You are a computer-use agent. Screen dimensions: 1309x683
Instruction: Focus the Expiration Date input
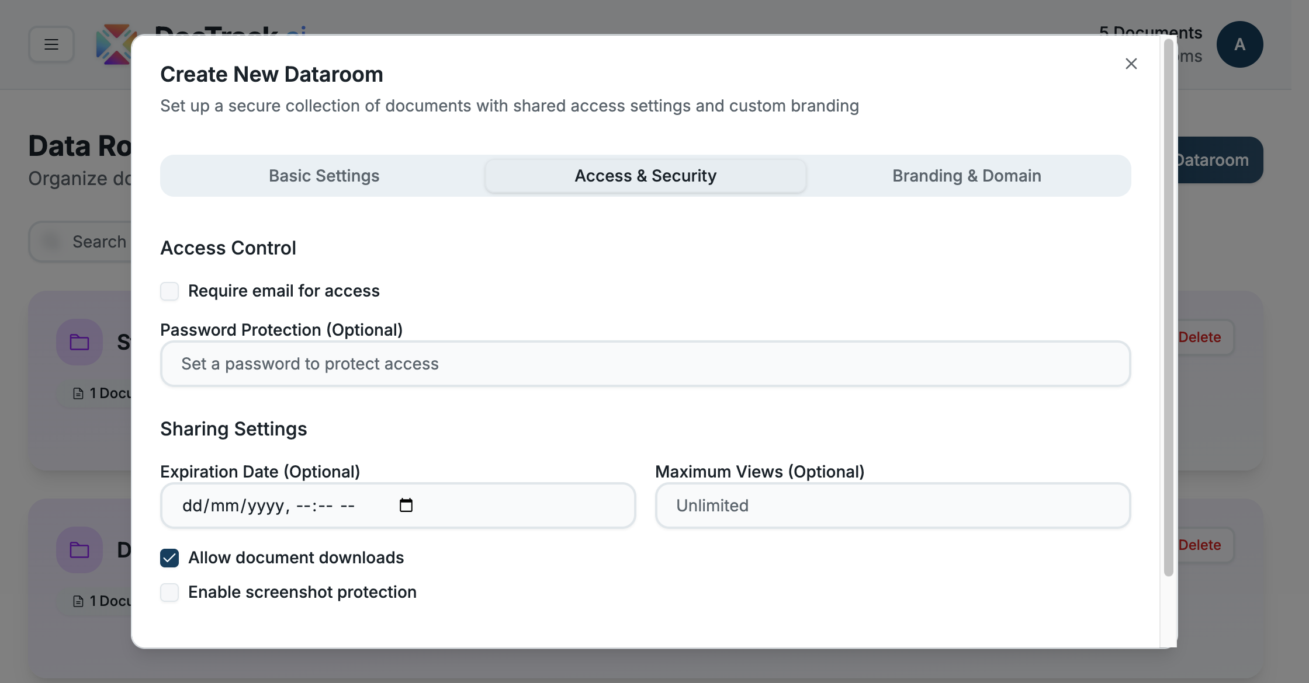398,506
